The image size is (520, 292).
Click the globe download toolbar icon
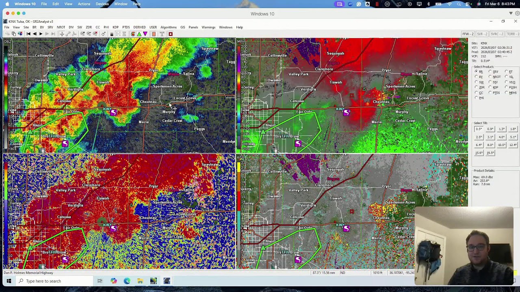[x=21, y=34]
